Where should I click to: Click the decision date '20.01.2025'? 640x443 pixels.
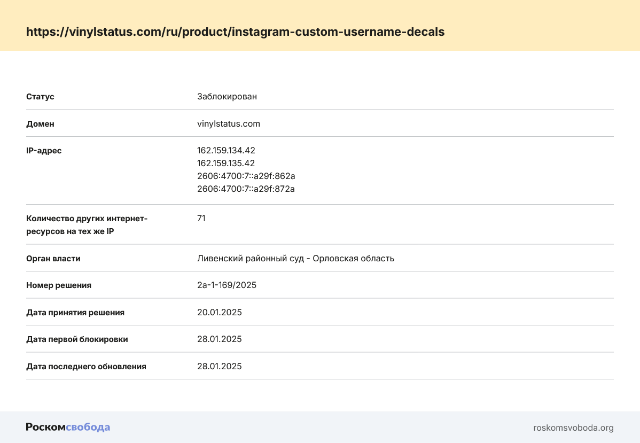(x=220, y=313)
